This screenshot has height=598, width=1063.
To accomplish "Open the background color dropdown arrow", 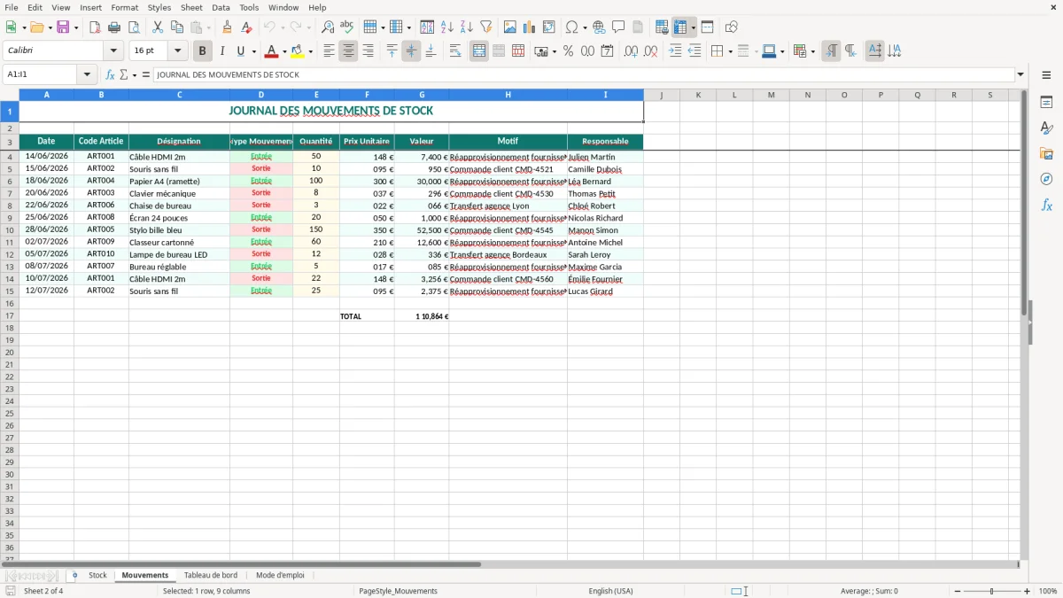I will (x=310, y=51).
